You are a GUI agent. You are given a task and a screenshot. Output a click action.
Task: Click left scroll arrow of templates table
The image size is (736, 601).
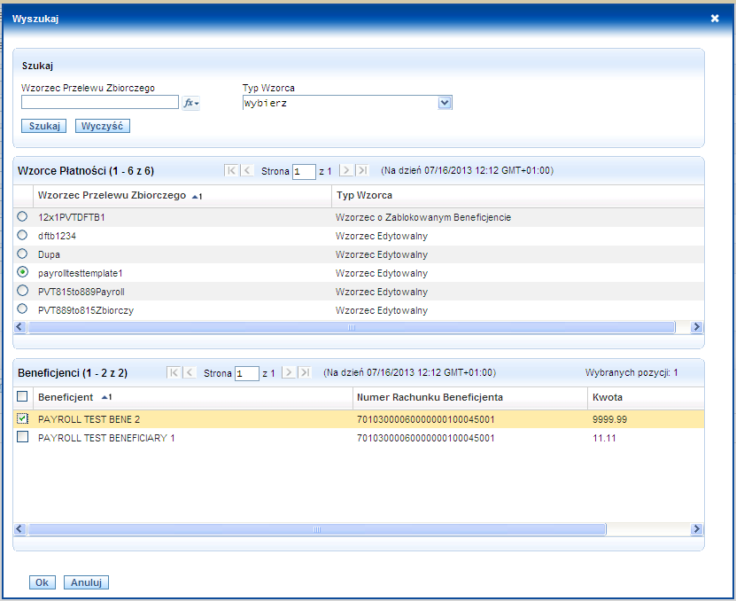click(x=20, y=327)
